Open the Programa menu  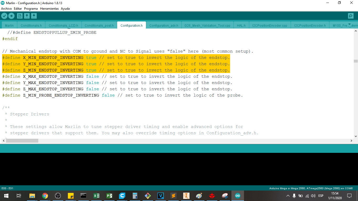click(x=31, y=9)
